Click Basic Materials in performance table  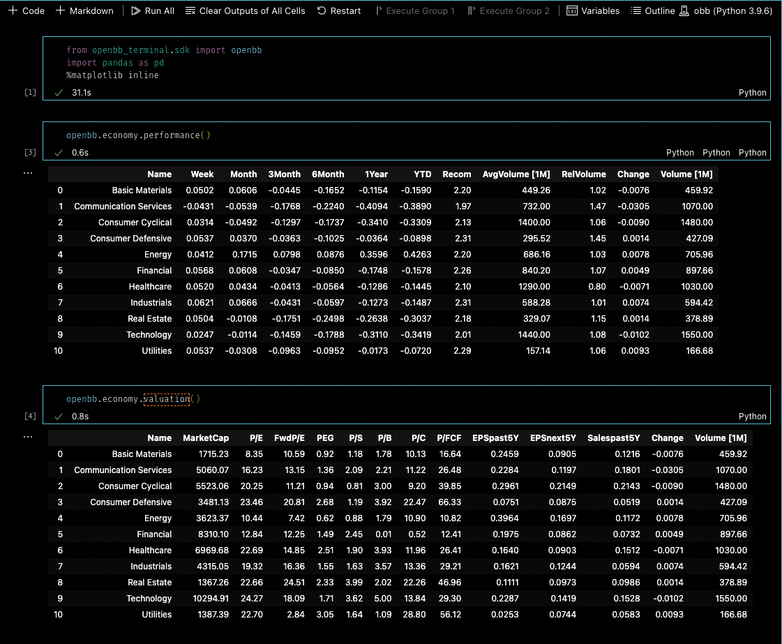[x=142, y=190]
